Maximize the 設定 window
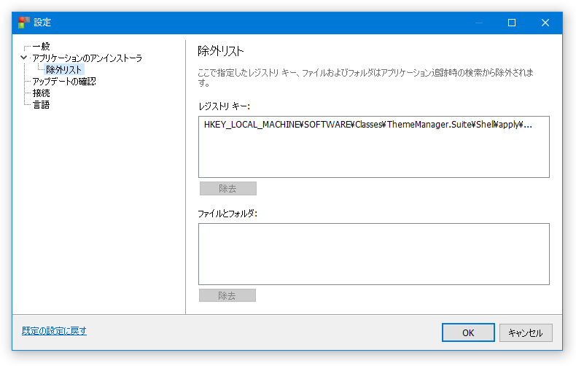Viewport: 576px width, 366px height. point(511,23)
